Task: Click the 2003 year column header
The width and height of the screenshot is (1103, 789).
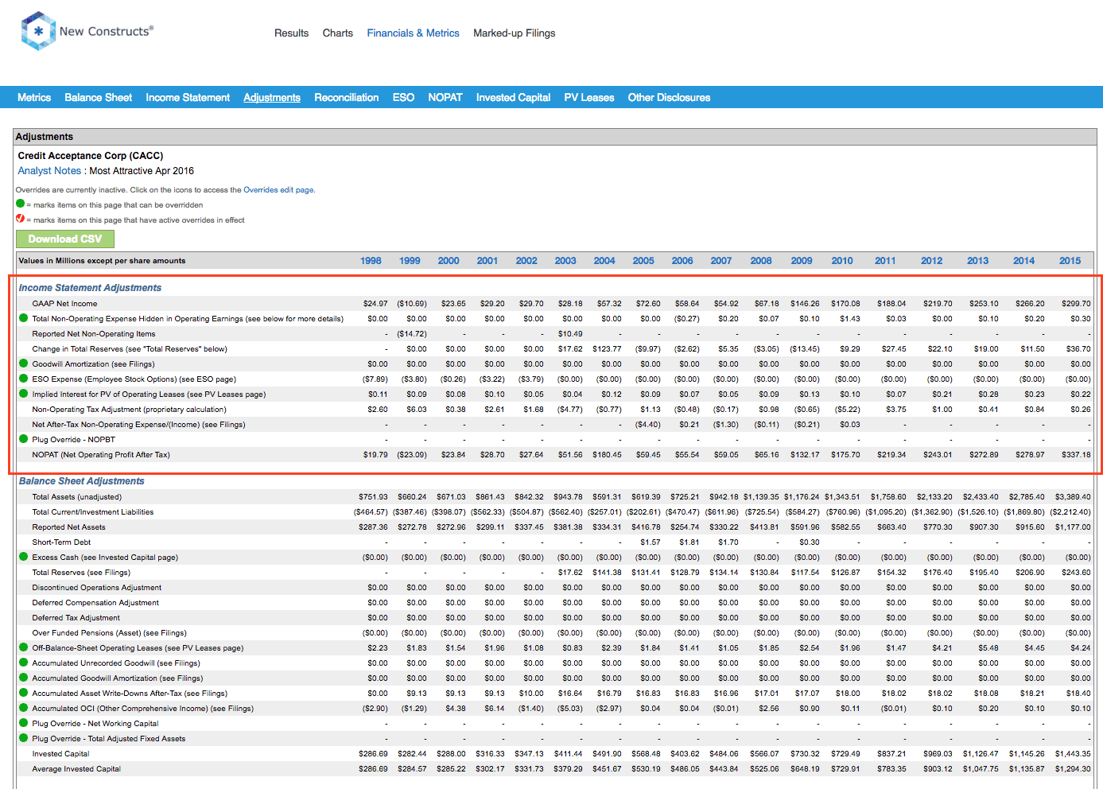Action: coord(565,261)
